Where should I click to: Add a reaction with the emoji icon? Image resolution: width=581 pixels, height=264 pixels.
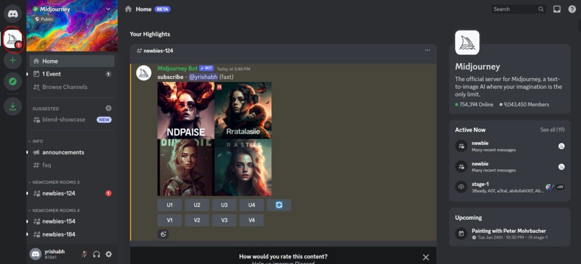(163, 234)
